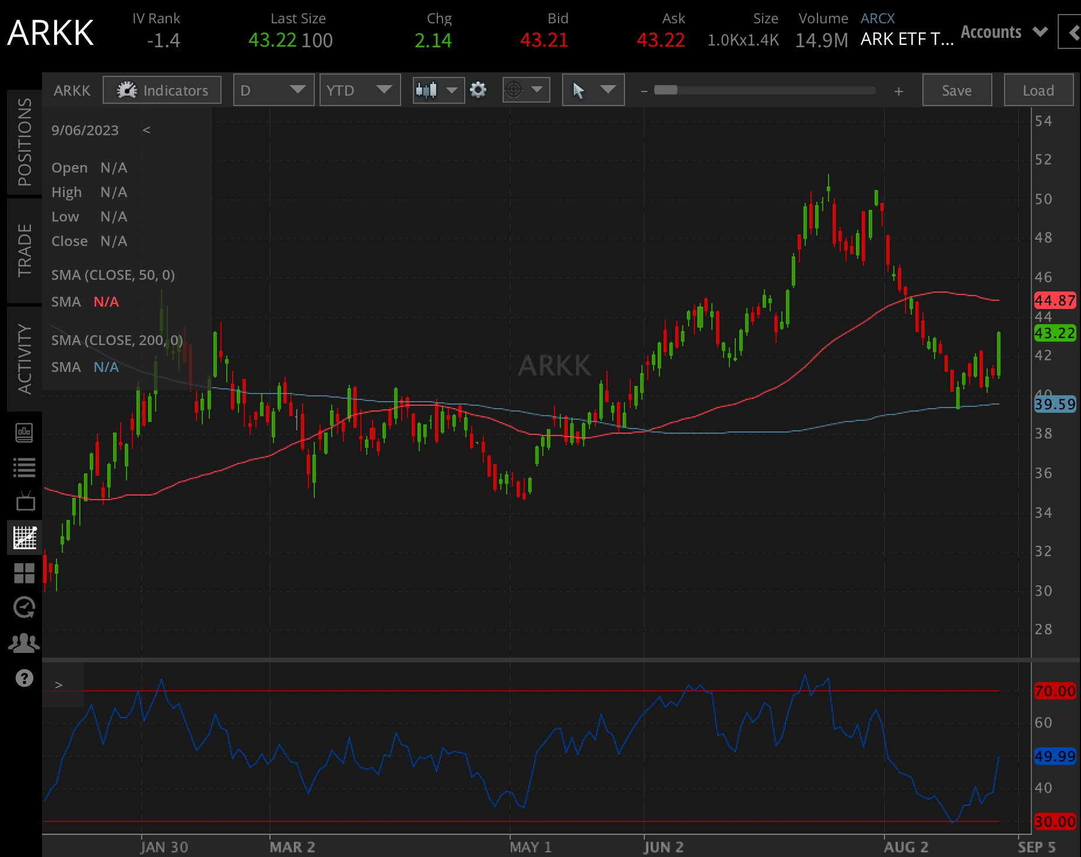
Task: Click the 49.99 RSI value label
Action: pos(1055,756)
